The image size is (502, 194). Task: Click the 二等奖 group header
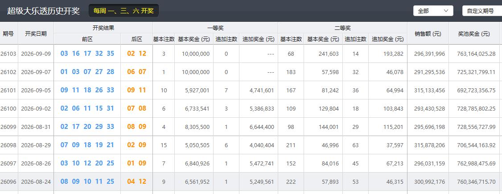342,28
